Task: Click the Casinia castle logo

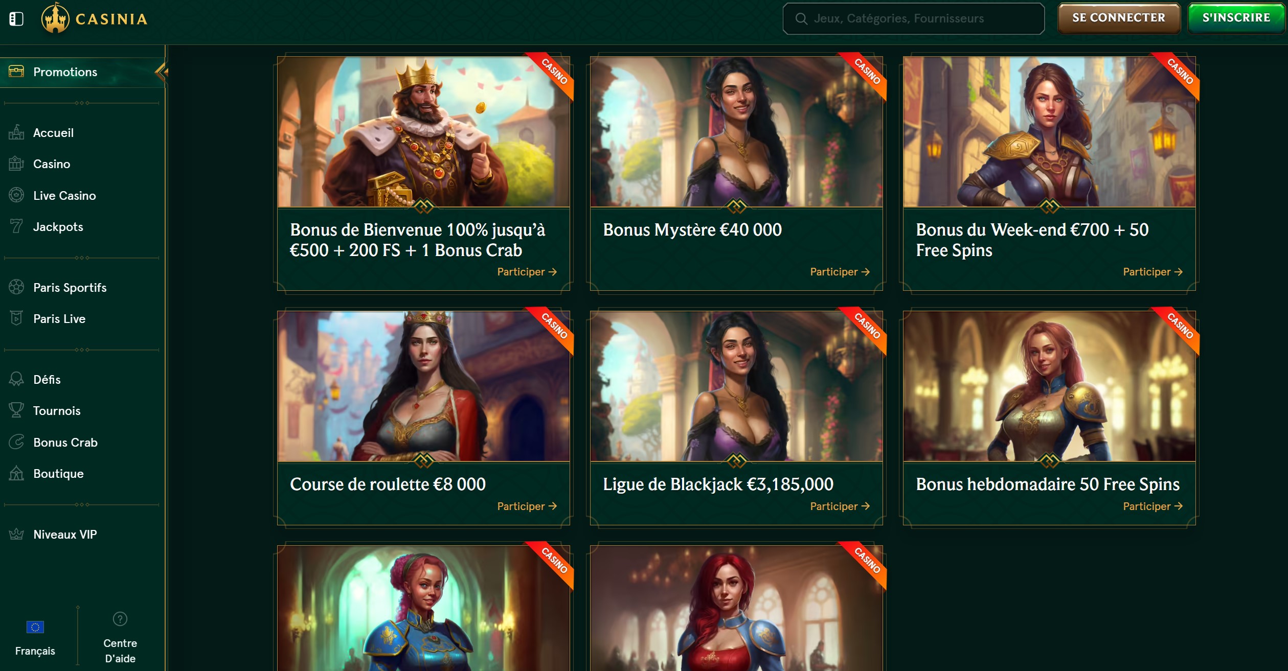Action: pyautogui.click(x=55, y=18)
